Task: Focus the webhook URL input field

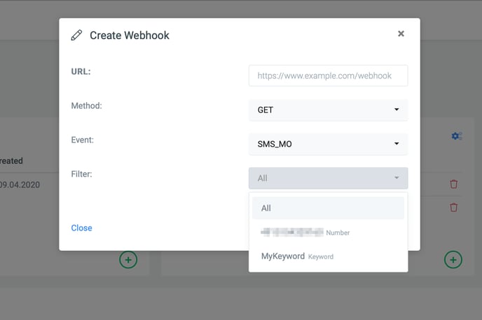Action: point(328,75)
